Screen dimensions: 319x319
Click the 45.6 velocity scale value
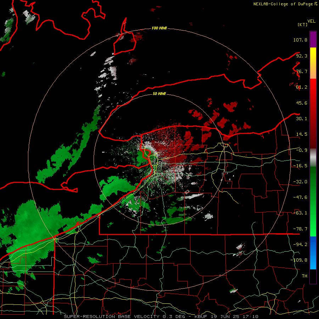pos(302,103)
